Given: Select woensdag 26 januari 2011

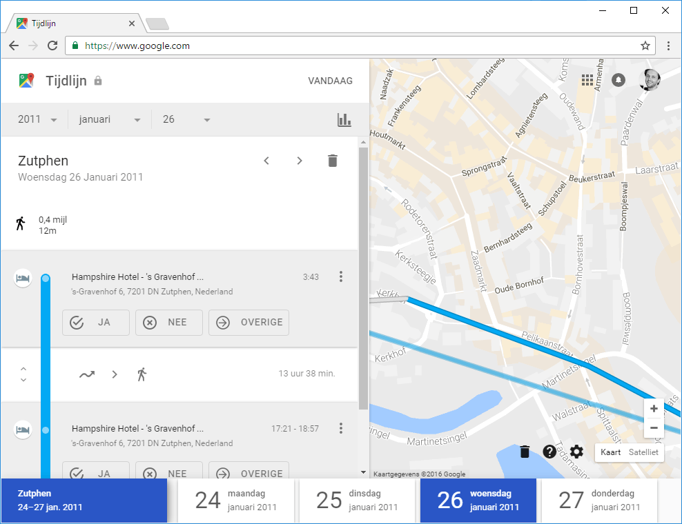Looking at the screenshot, I should [x=478, y=501].
